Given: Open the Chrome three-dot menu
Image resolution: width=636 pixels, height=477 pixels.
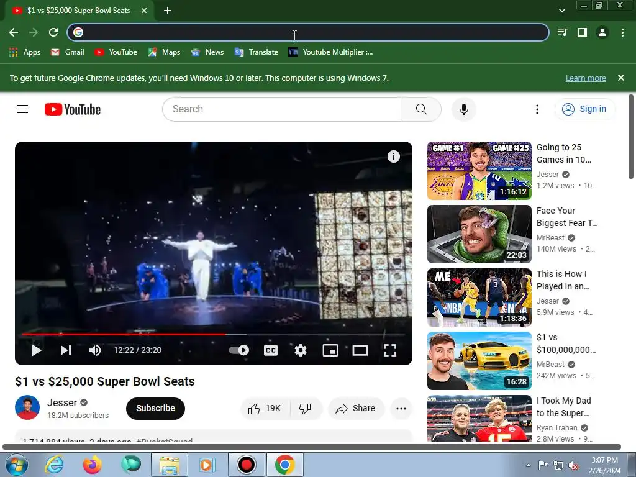Looking at the screenshot, I should (x=622, y=32).
